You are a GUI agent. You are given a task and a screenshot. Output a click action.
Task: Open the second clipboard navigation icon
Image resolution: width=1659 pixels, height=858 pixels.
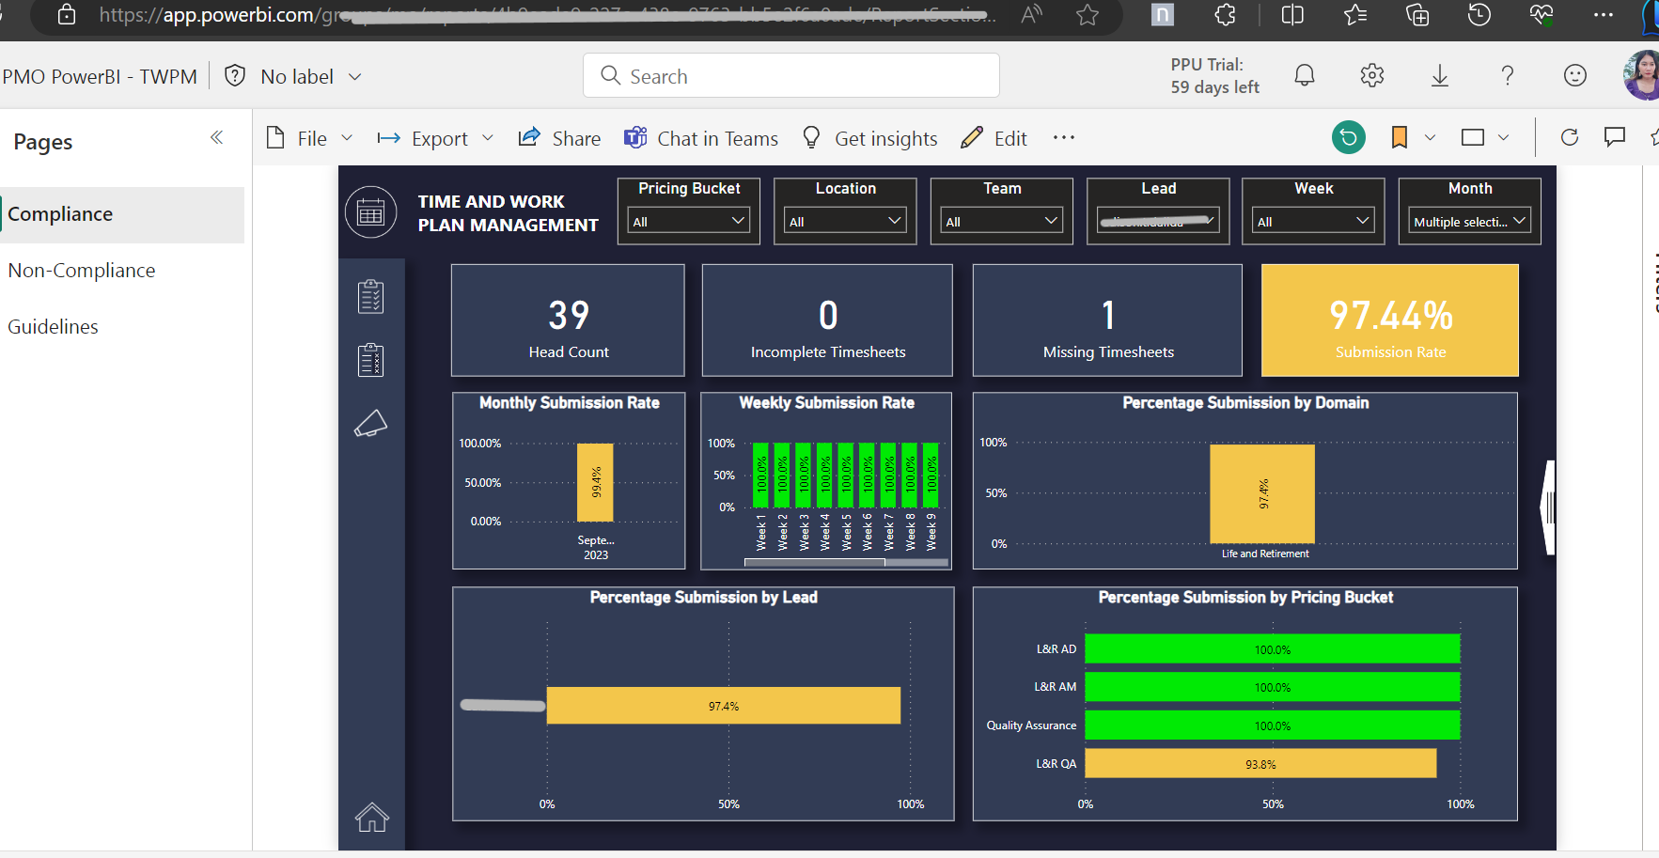370,359
